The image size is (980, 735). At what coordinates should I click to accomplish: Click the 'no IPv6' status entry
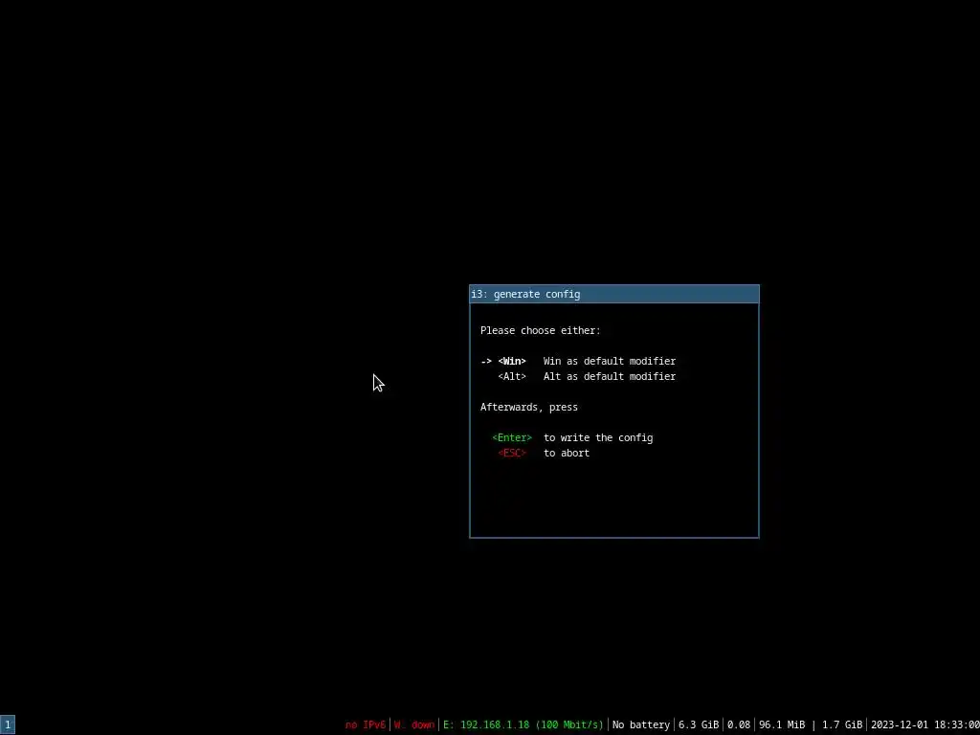[x=366, y=725]
